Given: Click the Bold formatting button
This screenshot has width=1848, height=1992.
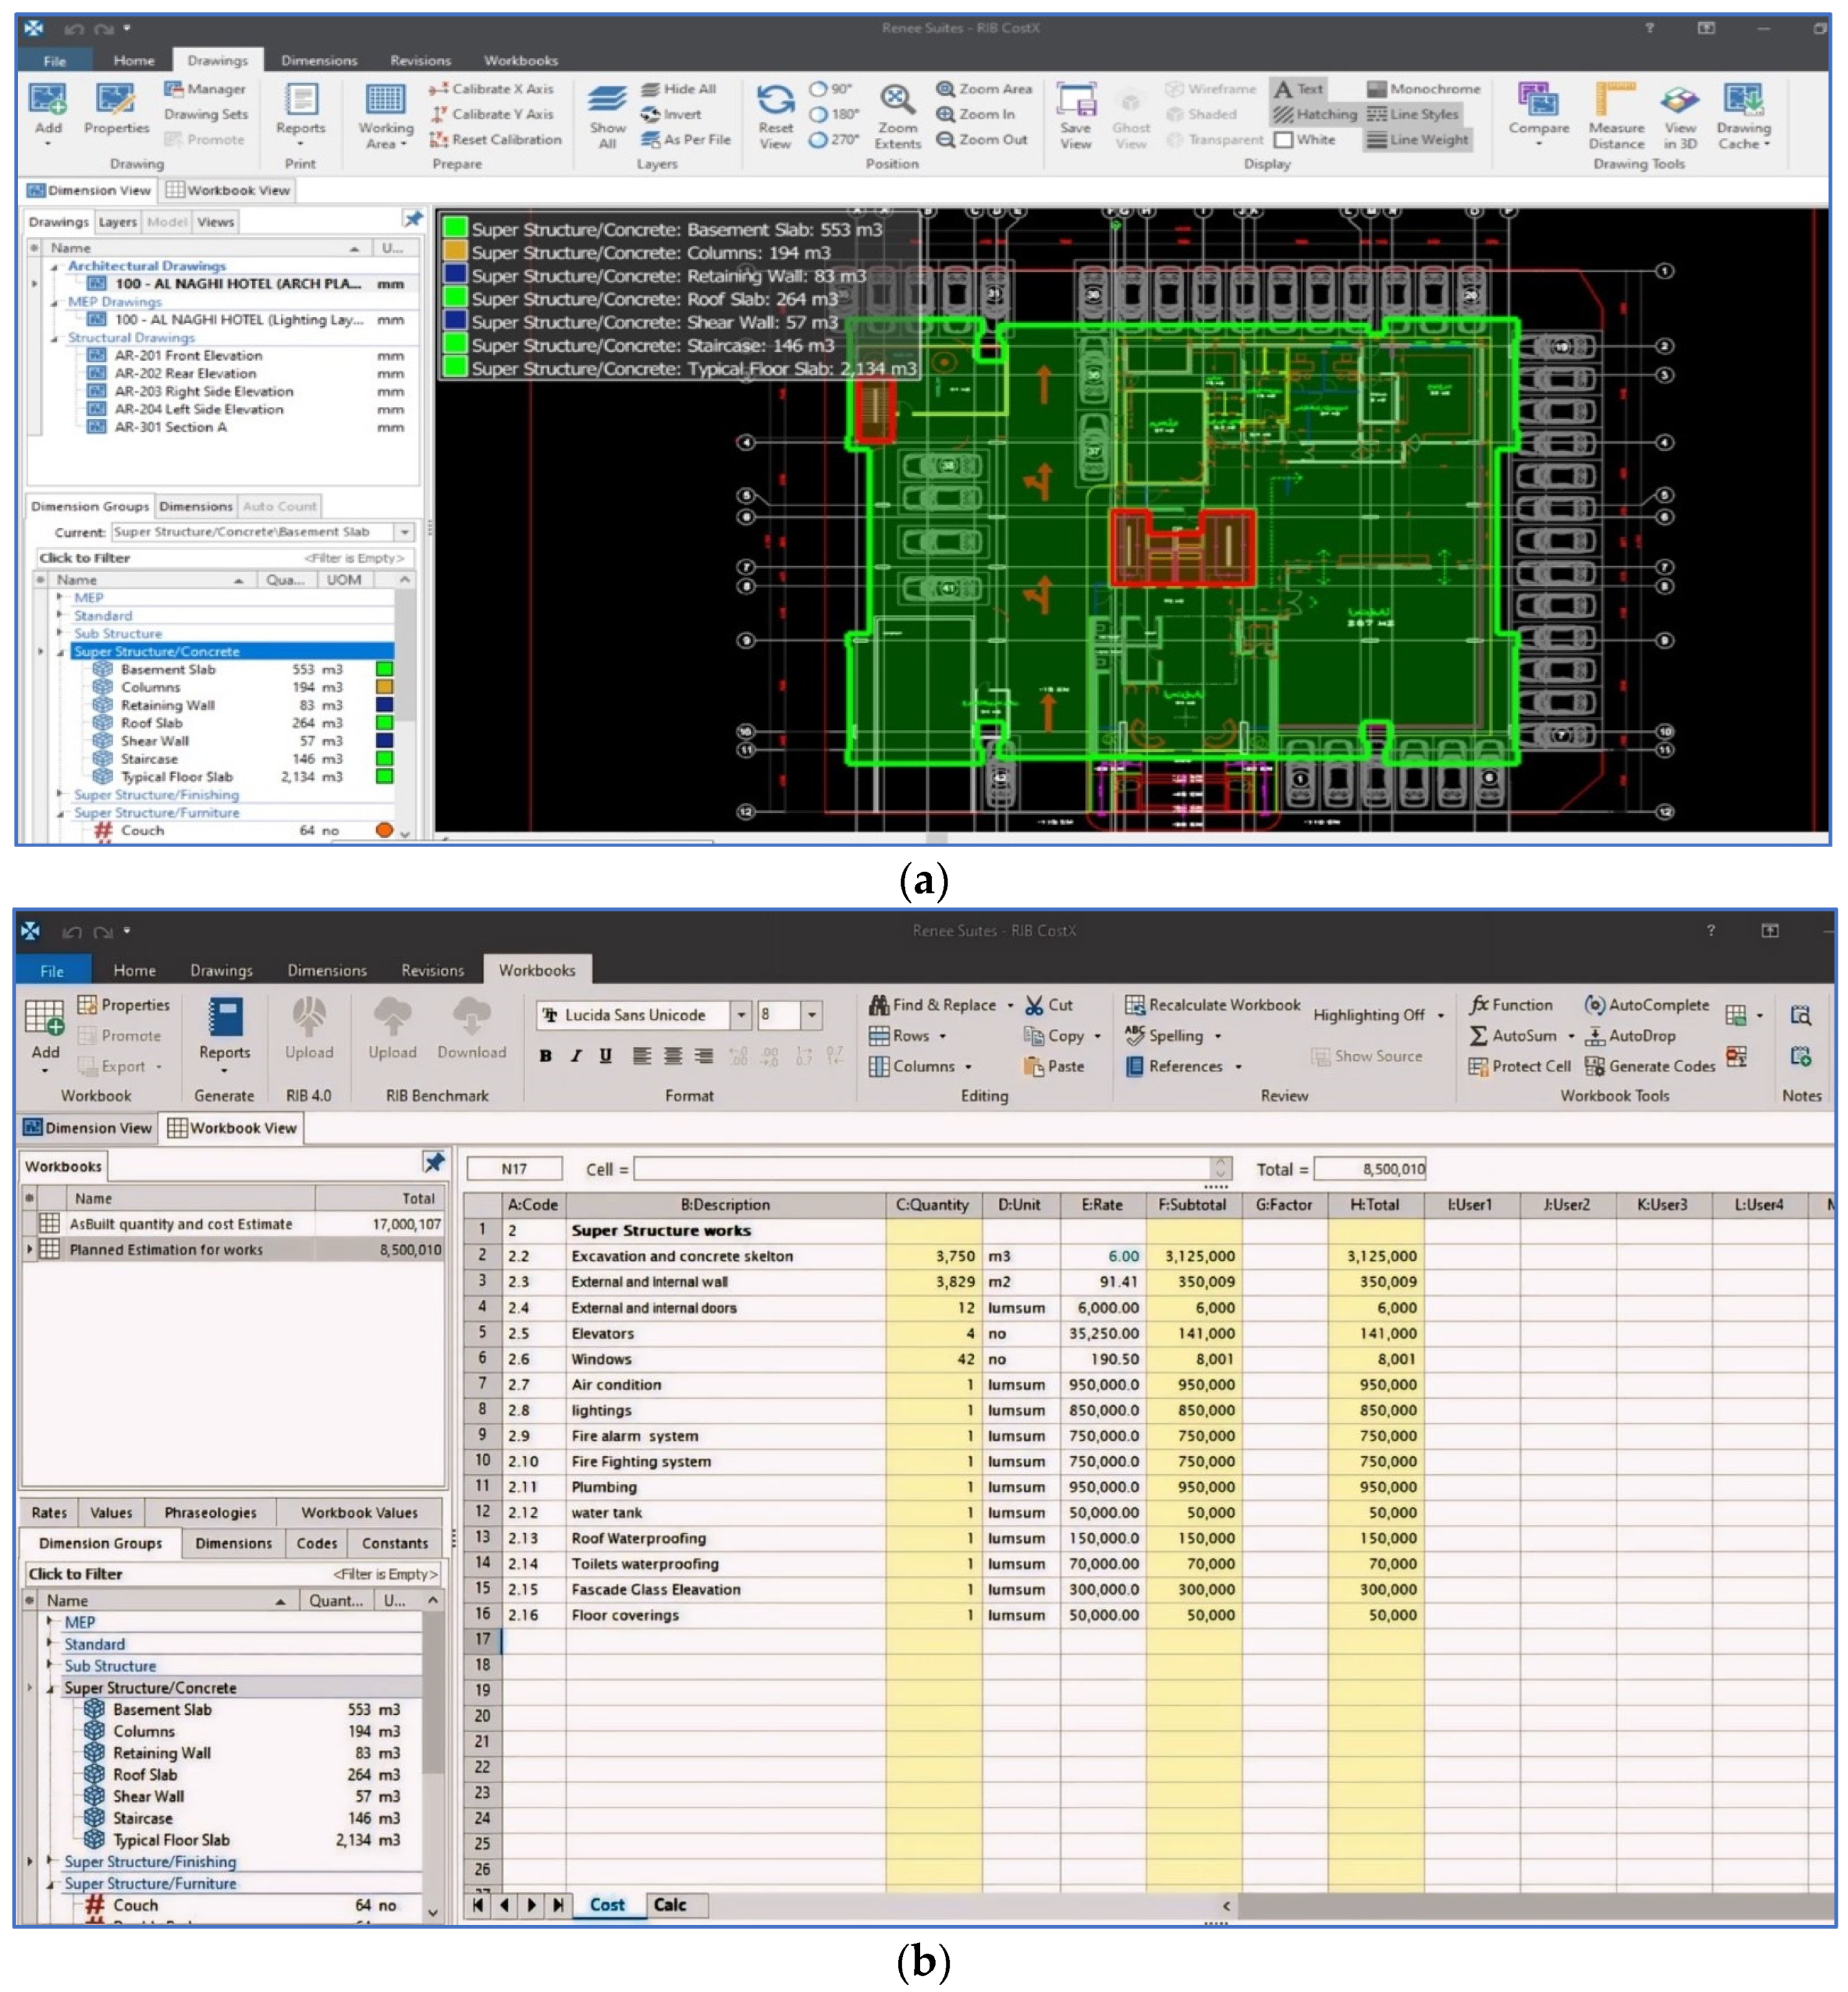Looking at the screenshot, I should click(546, 1056).
